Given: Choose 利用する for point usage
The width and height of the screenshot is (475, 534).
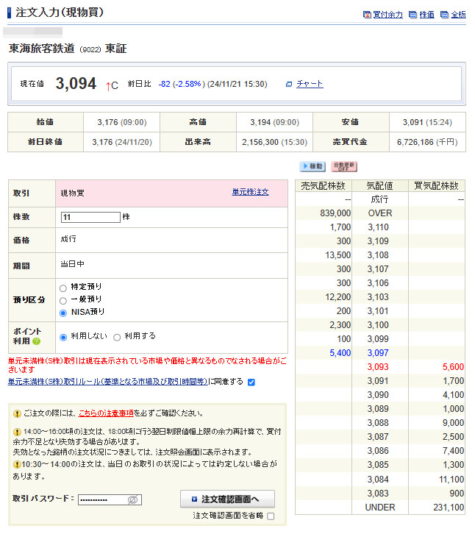Looking at the screenshot, I should (117, 337).
